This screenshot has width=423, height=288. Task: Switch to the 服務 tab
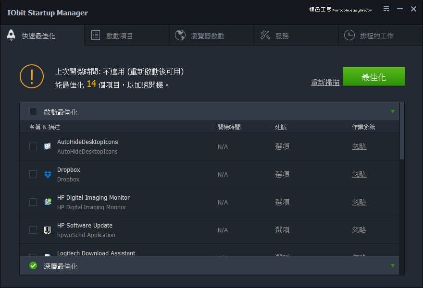tap(296, 36)
